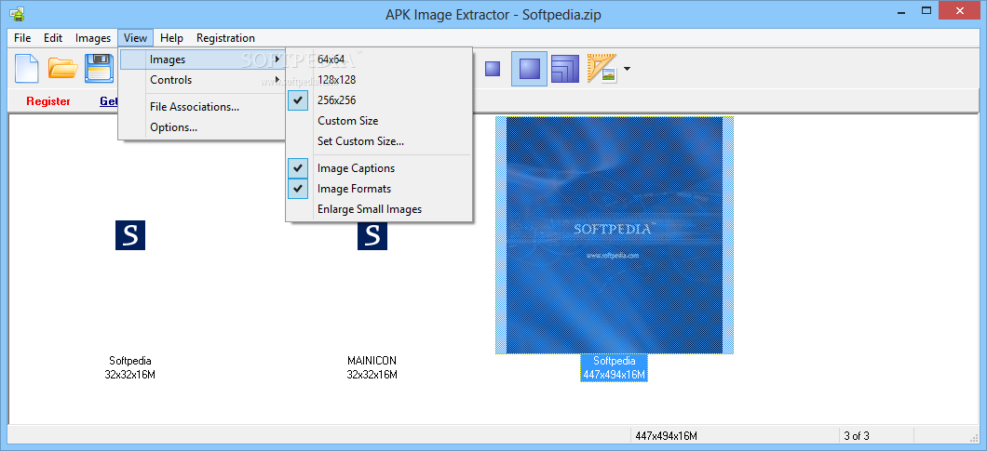This screenshot has height=451, width=987.
Task: Click the highlighted Softpedia 447x494x16M caption
Action: [x=615, y=368]
